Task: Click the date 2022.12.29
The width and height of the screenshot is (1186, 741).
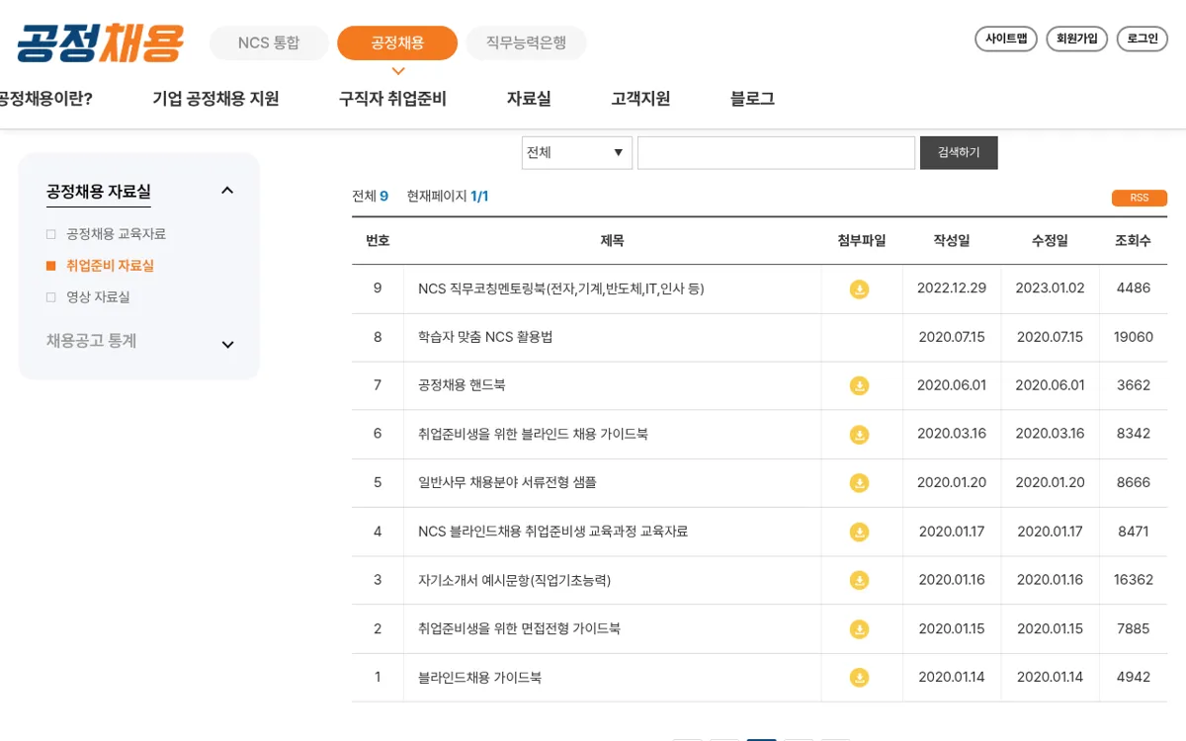Action: (x=952, y=288)
